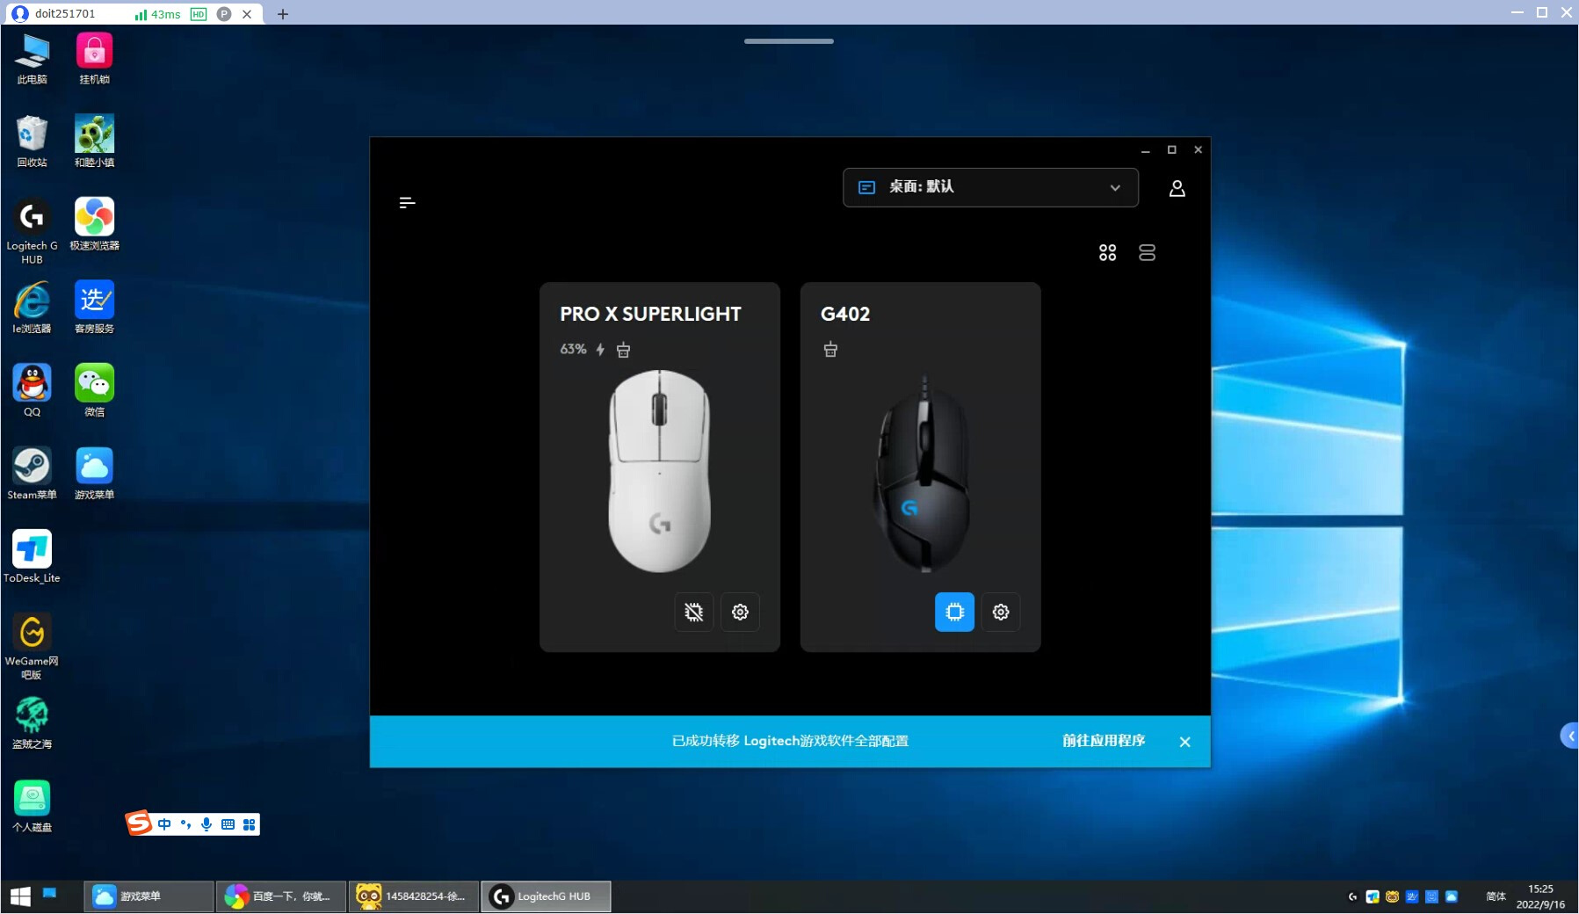
Task: Switch to grid view of devices
Action: 1107,253
